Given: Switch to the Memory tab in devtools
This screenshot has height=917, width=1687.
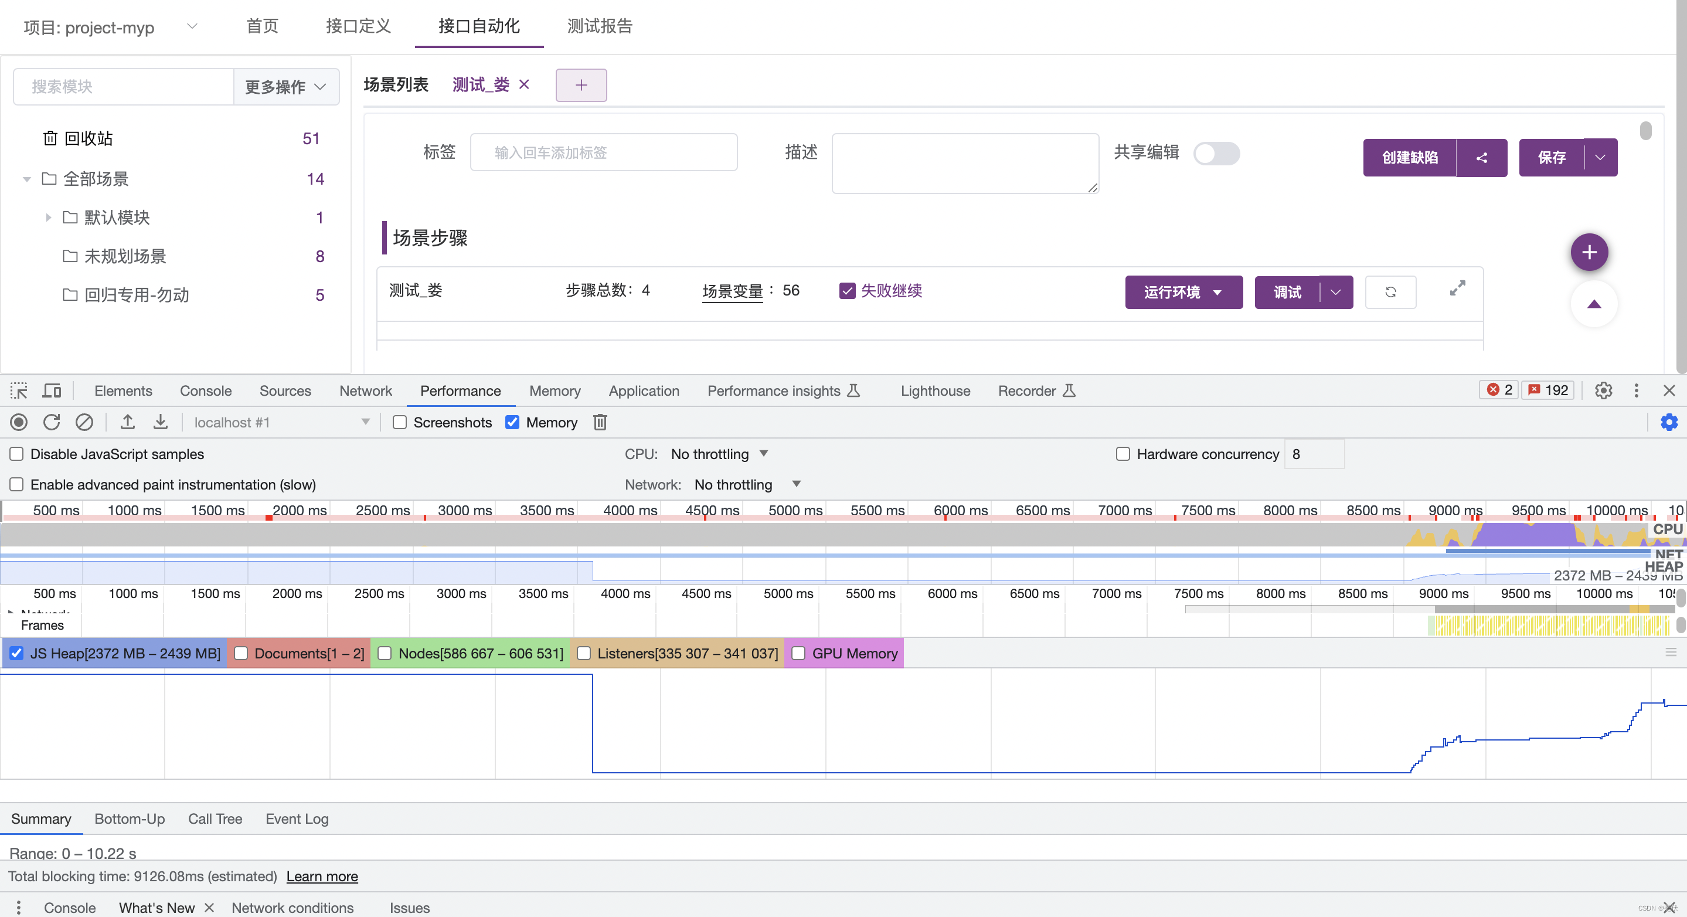Looking at the screenshot, I should [554, 390].
